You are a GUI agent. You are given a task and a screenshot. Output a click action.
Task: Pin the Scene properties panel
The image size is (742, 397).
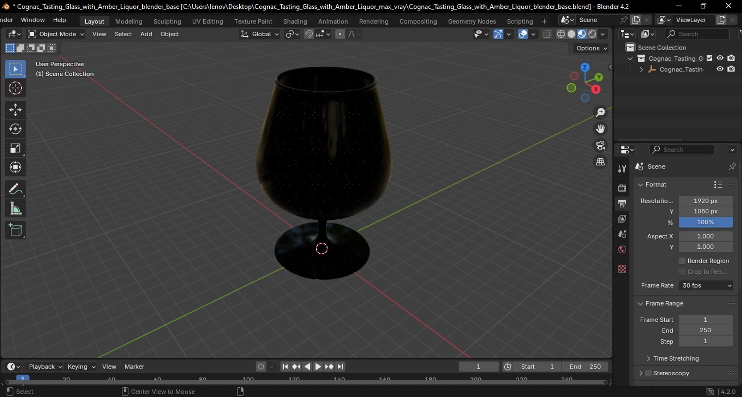732,166
